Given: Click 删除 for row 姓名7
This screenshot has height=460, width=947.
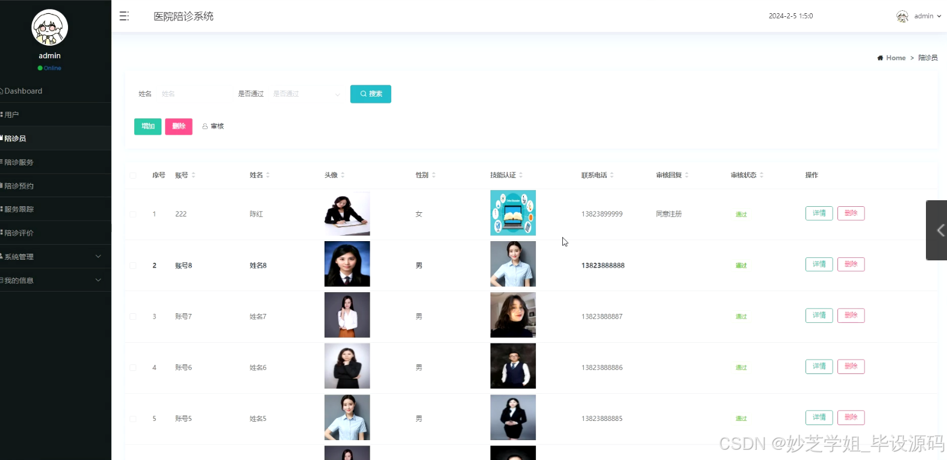Looking at the screenshot, I should click(851, 316).
